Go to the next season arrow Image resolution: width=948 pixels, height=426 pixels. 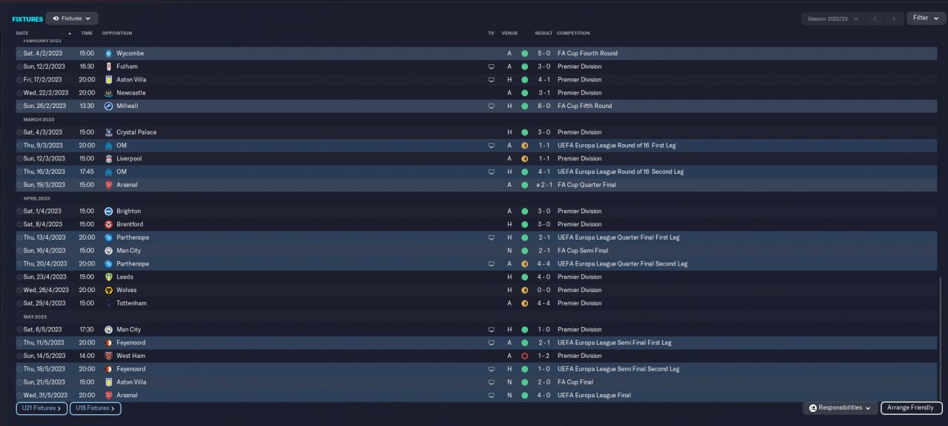point(895,18)
